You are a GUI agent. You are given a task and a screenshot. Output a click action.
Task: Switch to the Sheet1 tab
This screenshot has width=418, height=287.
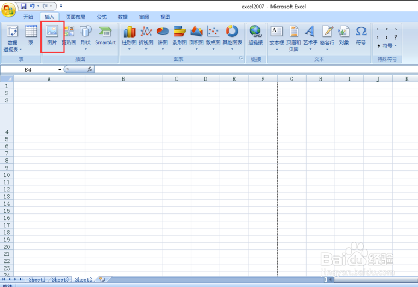point(37,279)
